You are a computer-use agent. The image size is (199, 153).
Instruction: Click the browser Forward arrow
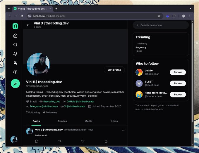[x=16, y=16]
